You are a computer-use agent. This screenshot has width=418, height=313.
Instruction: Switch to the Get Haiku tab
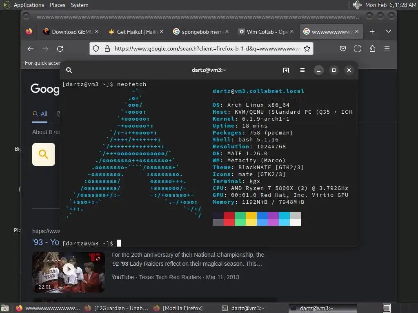(x=136, y=32)
